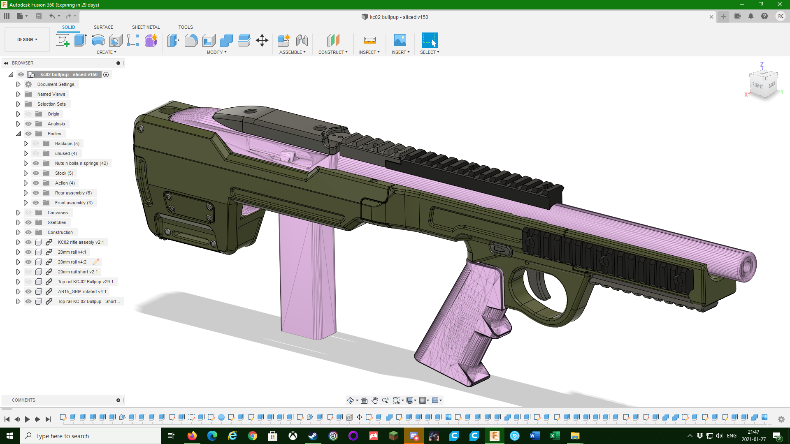Select the Create Sketch tool
This screenshot has height=444, width=790.
[x=63, y=40]
